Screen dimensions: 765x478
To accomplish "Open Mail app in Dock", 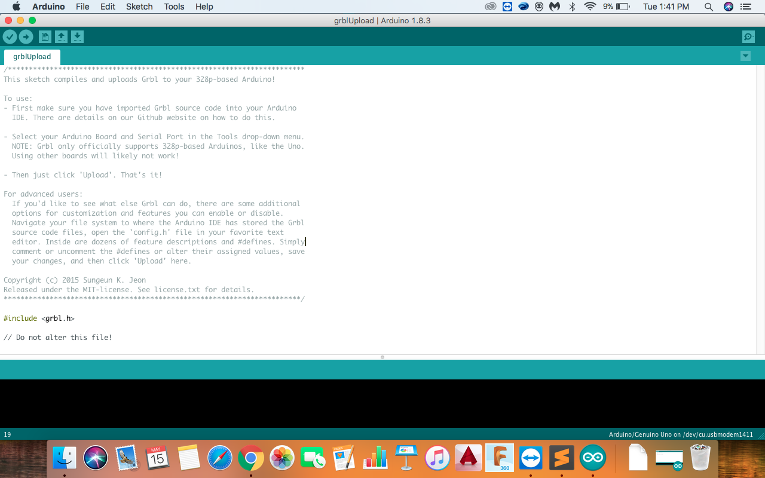I will [x=127, y=458].
